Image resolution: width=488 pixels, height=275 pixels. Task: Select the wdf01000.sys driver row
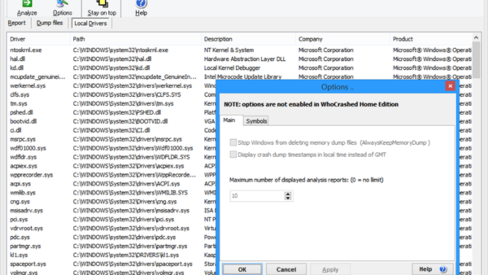point(112,148)
